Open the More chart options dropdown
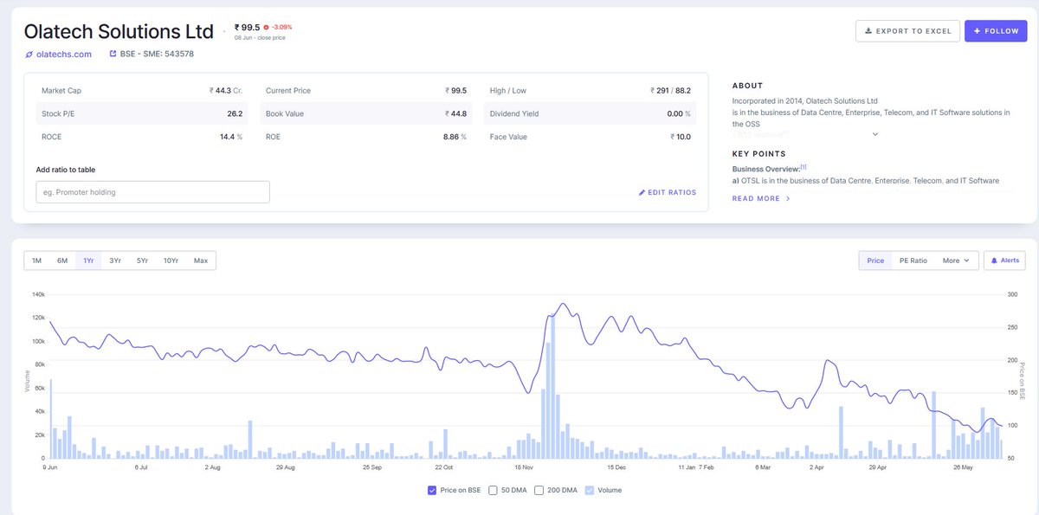Image resolution: width=1039 pixels, height=515 pixels. click(x=956, y=261)
